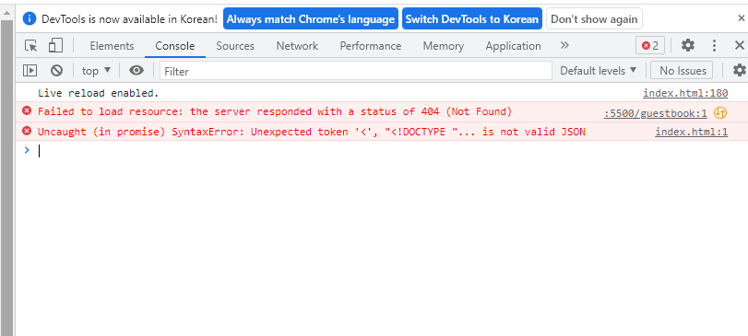The image size is (748, 336).
Task: Click the No Issues button
Action: pos(683,71)
